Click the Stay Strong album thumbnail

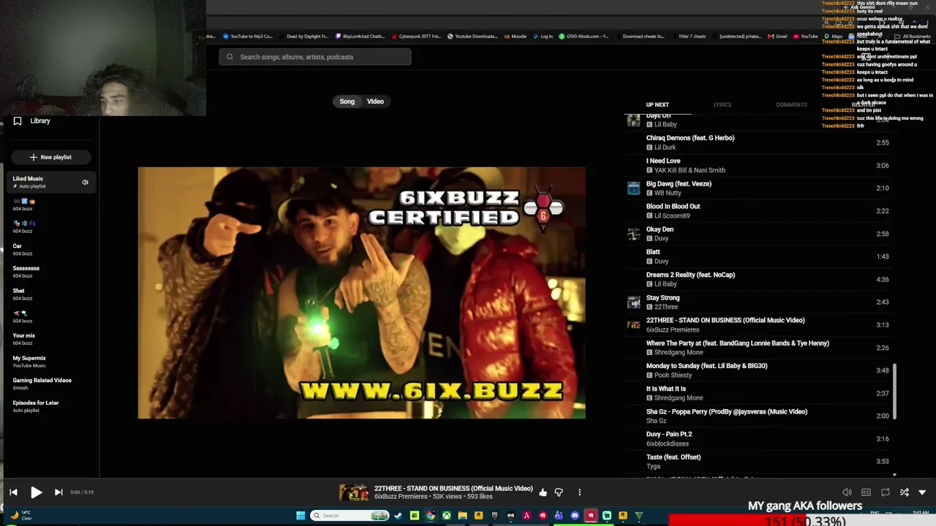tap(633, 302)
